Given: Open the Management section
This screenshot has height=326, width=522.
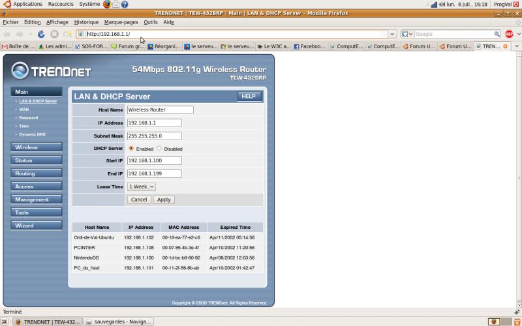Looking at the screenshot, I should [x=37, y=200].
